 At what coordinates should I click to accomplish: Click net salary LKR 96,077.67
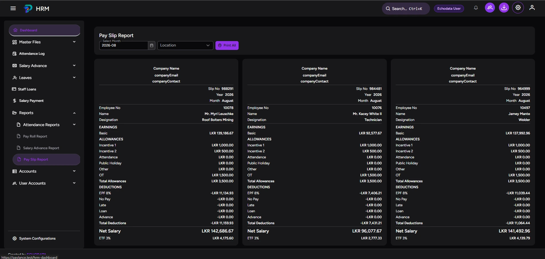pos(367,231)
